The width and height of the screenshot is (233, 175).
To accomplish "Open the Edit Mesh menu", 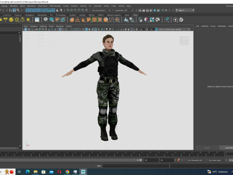I will pos(31,6).
